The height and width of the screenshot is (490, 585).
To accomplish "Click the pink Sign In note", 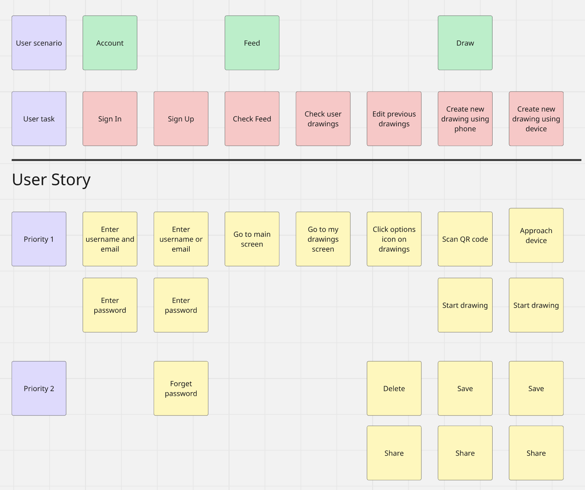I will 110,119.
